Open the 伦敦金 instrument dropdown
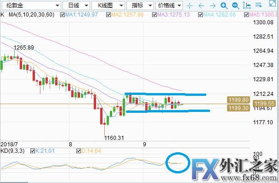This screenshot has width=279, height=183. [31, 6]
